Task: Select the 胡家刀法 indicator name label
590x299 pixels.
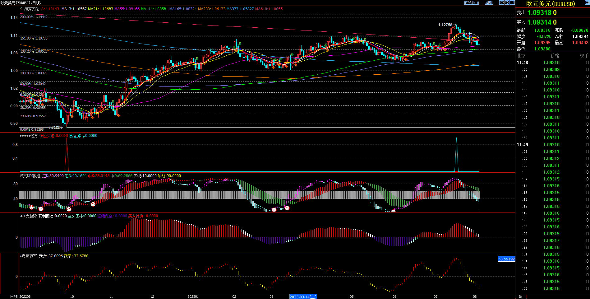Action: 32,9
